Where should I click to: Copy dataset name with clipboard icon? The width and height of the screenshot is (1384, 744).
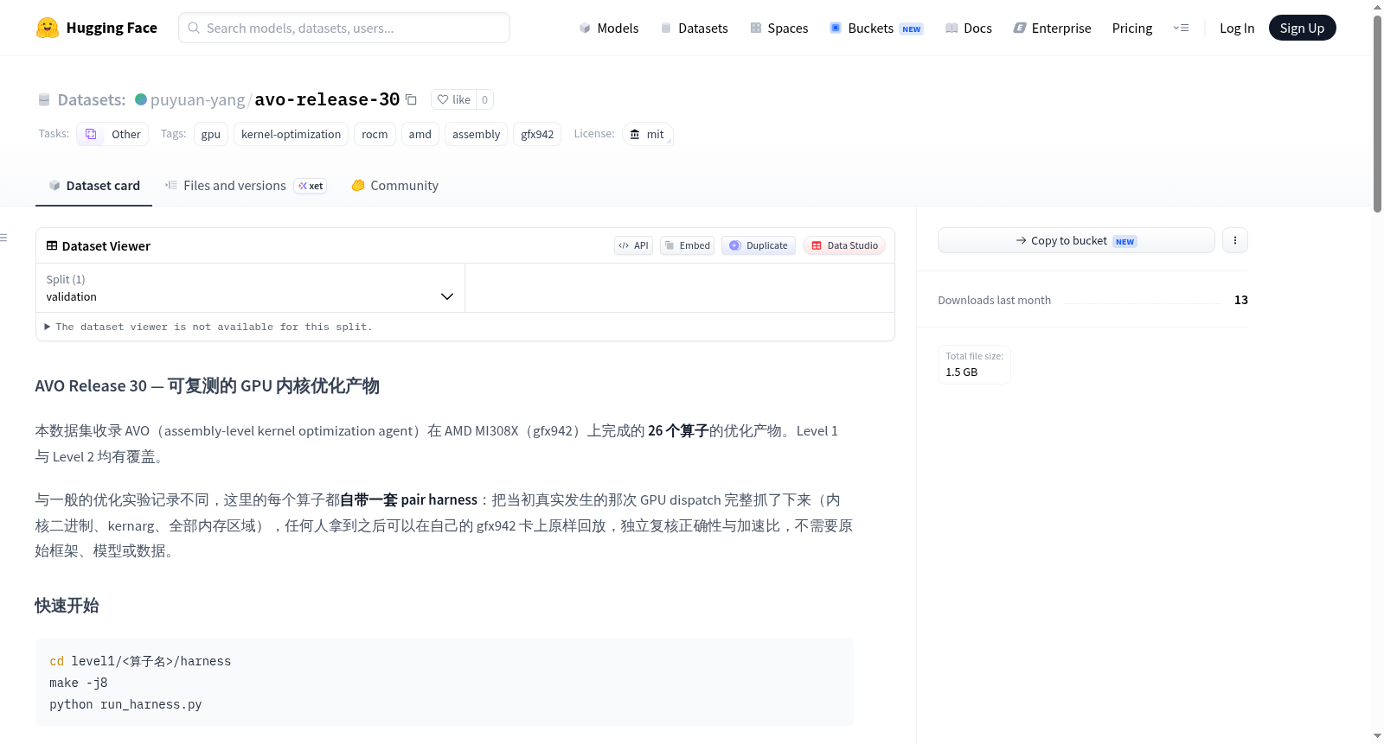412,99
